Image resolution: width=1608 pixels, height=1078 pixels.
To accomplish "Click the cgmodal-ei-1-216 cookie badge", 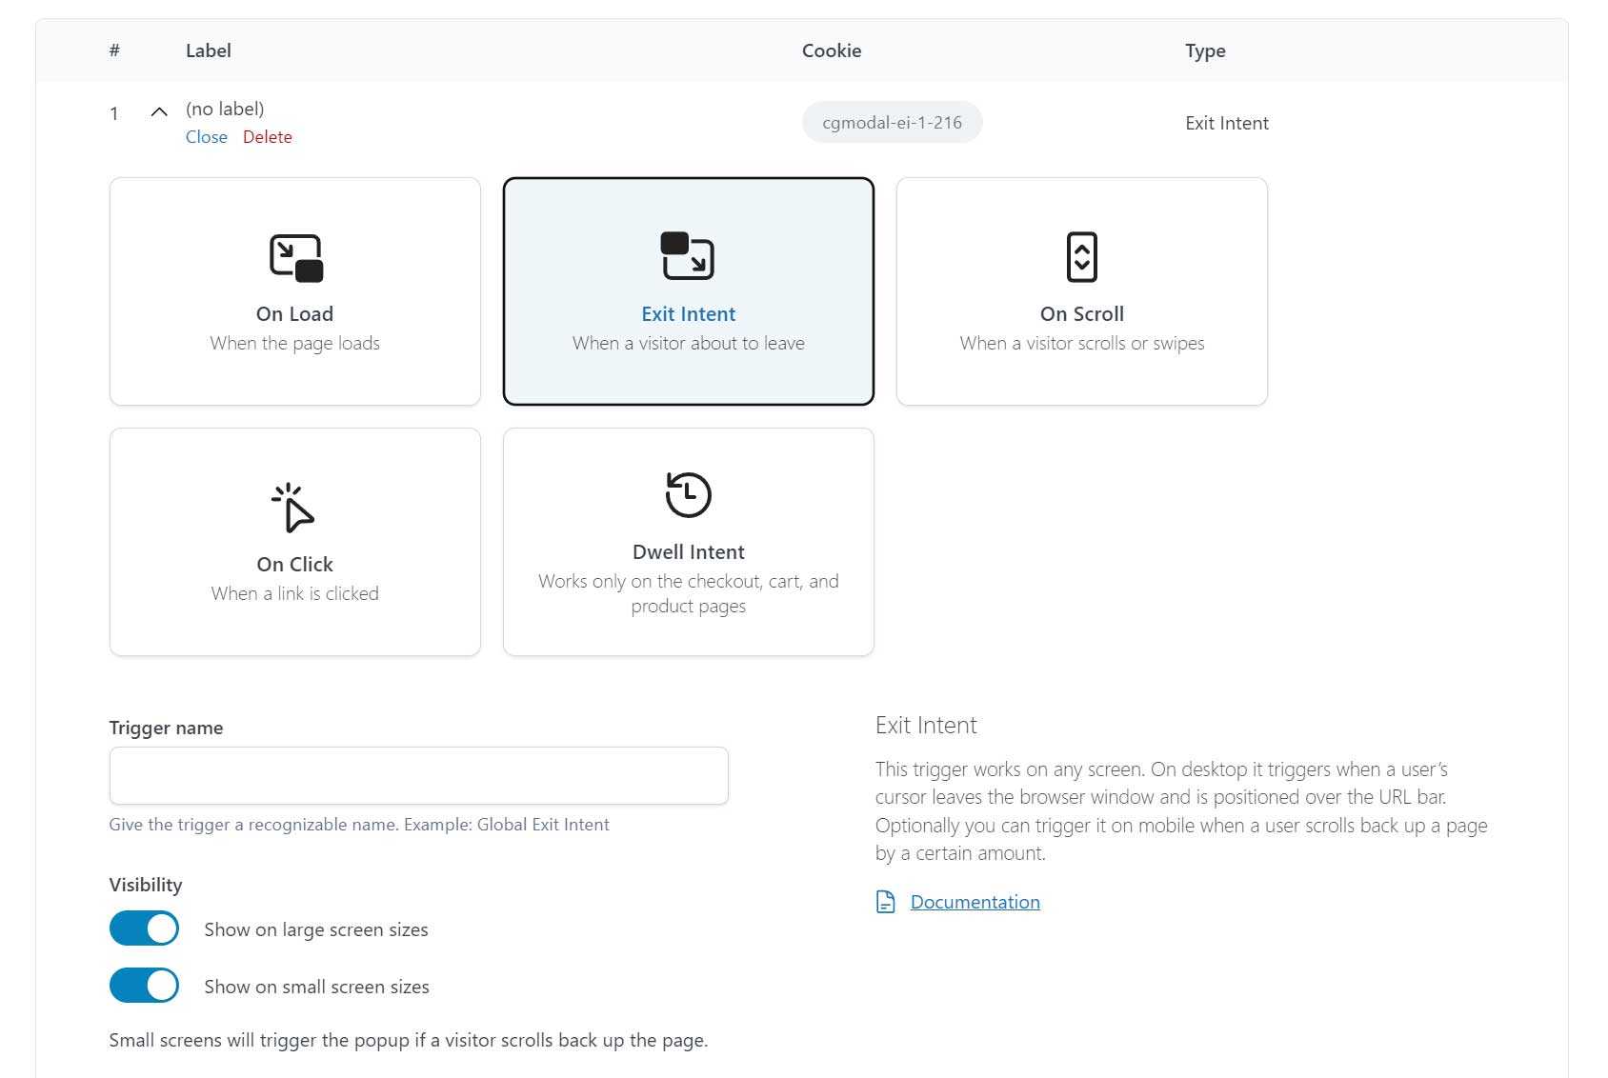I will pos(893,122).
